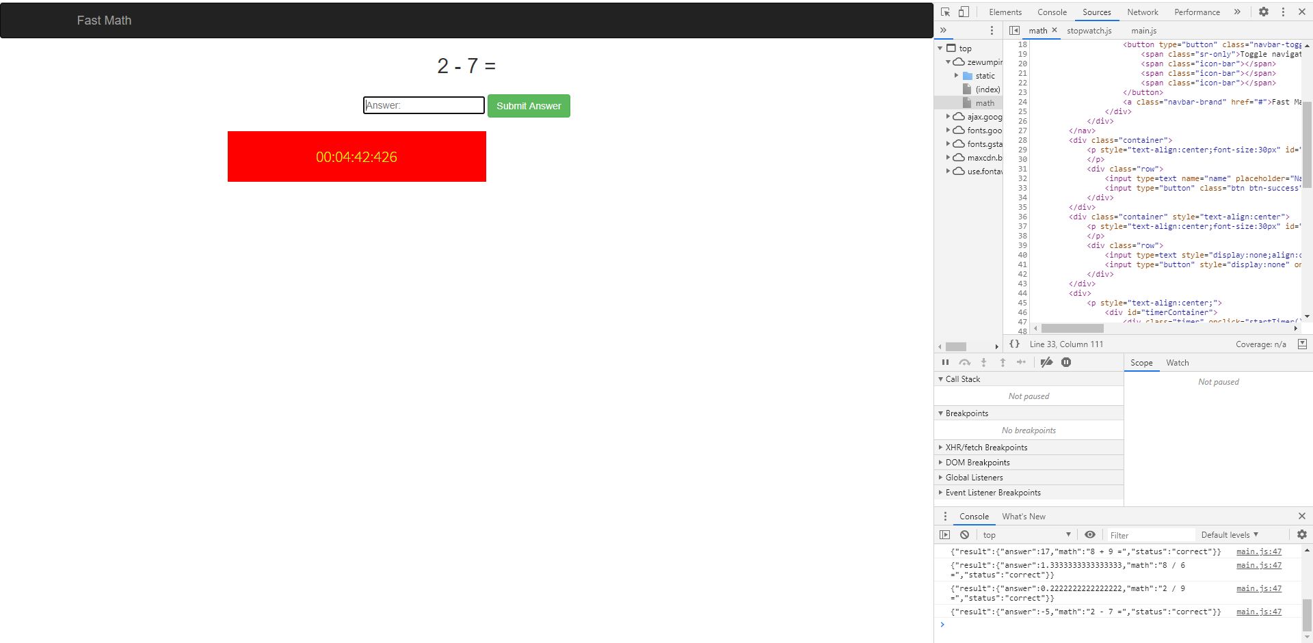Click the Fast Math navbar brand
Image resolution: width=1313 pixels, height=643 pixels.
click(104, 20)
